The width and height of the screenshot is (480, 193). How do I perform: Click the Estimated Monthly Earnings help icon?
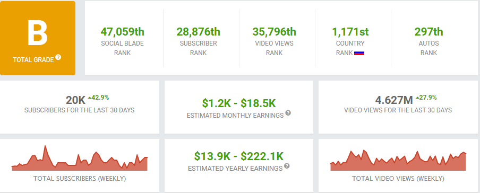pos(288,113)
